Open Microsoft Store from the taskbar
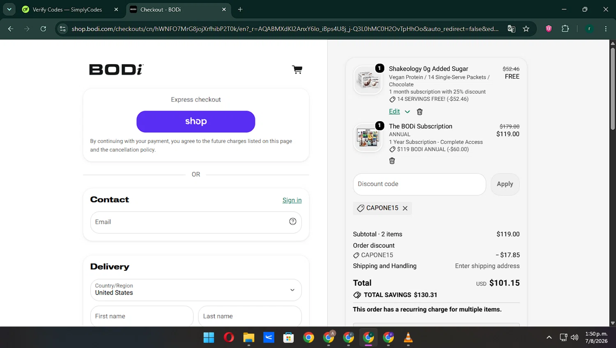 (x=289, y=338)
